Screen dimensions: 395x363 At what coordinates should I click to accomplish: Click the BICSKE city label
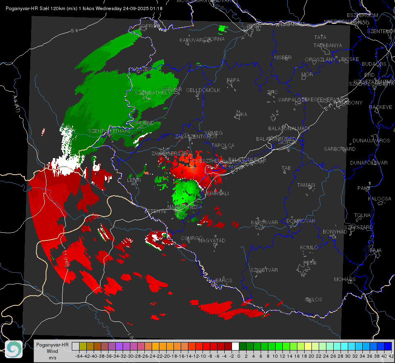click(x=350, y=59)
